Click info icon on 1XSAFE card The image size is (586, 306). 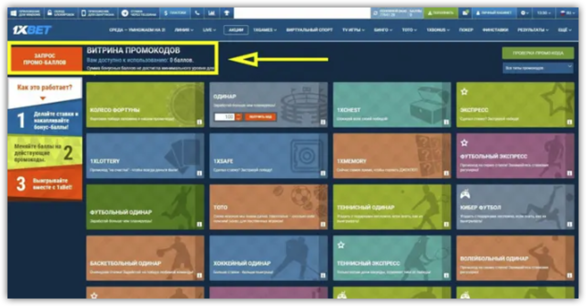click(323, 173)
